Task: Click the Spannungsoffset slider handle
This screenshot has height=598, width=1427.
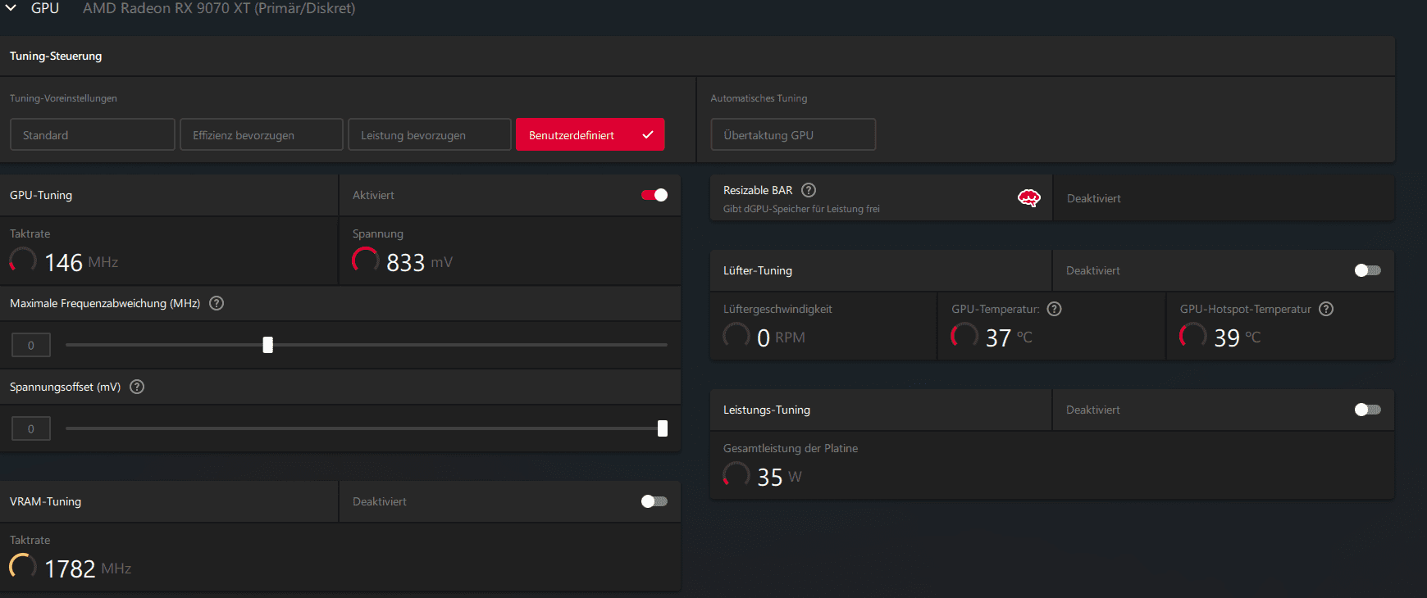Action: (663, 428)
